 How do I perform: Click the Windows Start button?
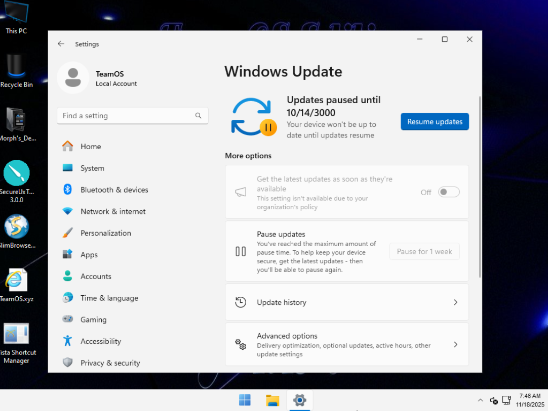[x=245, y=400]
